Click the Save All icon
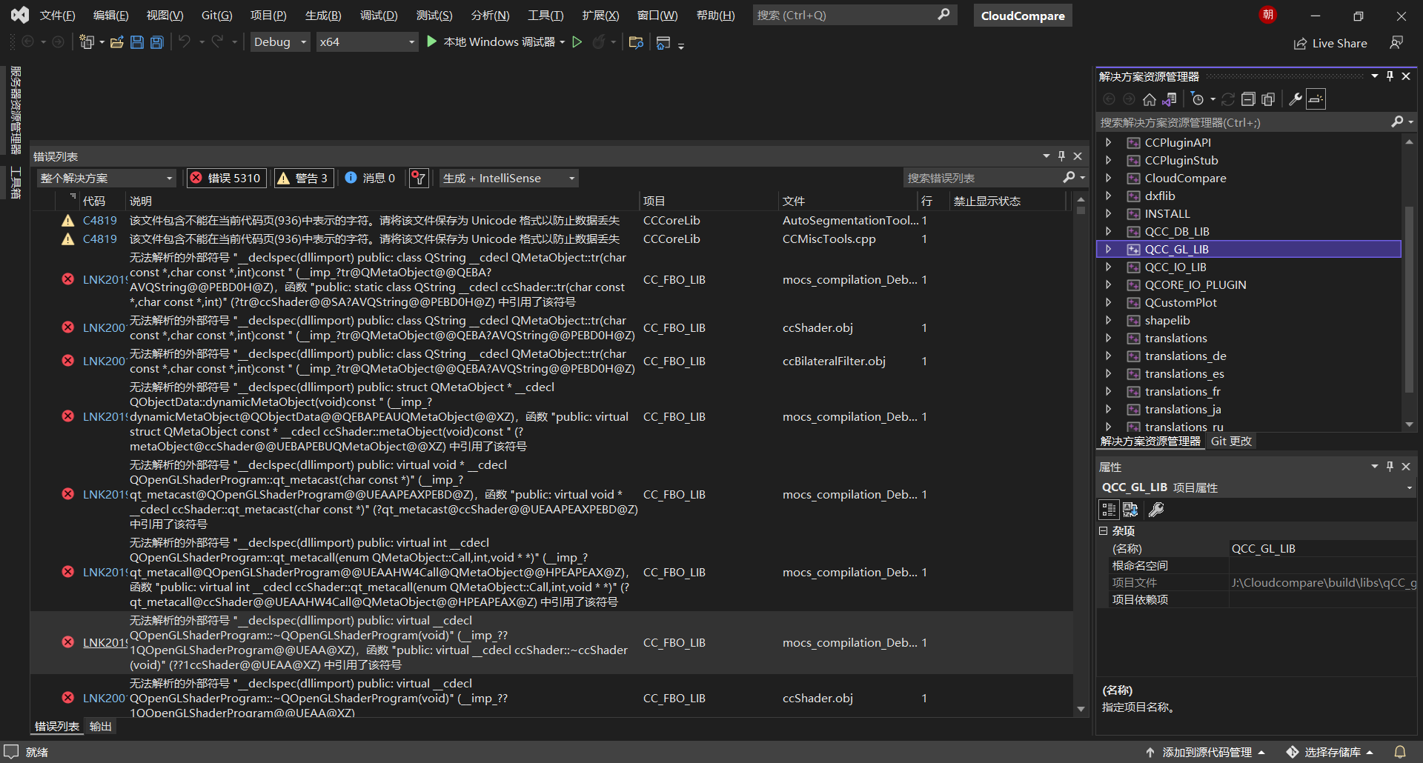This screenshot has width=1423, height=763. (x=157, y=42)
